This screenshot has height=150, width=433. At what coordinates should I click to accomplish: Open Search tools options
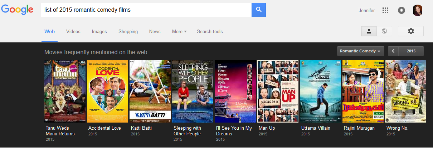[210, 31]
